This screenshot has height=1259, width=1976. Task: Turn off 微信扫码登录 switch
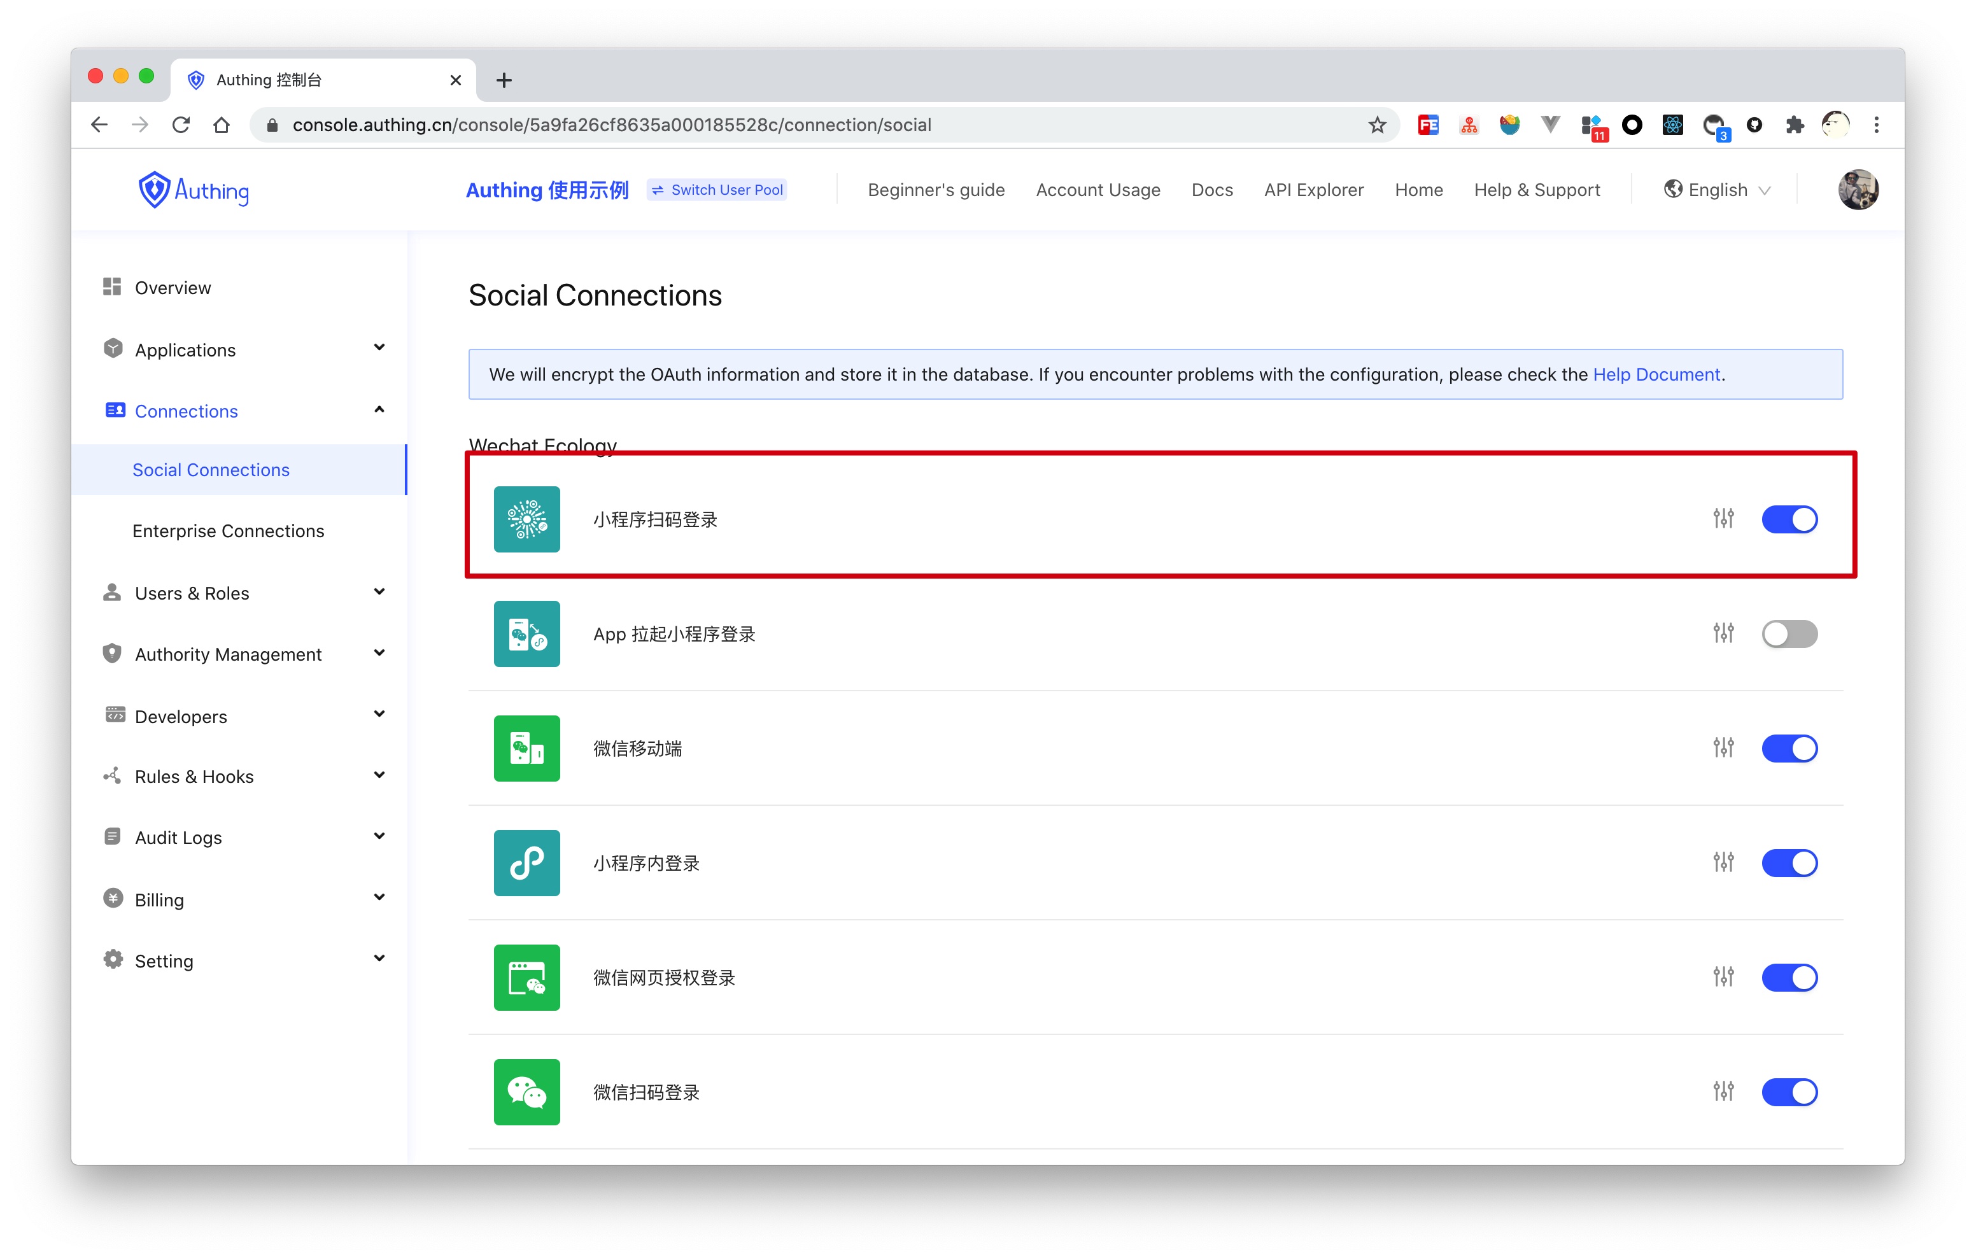(1789, 1092)
